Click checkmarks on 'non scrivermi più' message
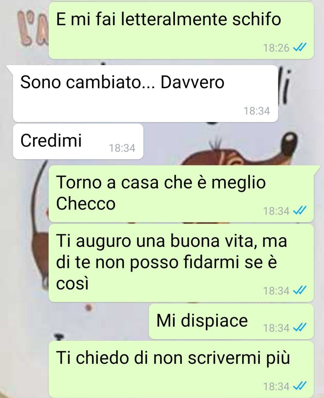Image resolution: width=324 pixels, height=398 pixels. point(300,386)
